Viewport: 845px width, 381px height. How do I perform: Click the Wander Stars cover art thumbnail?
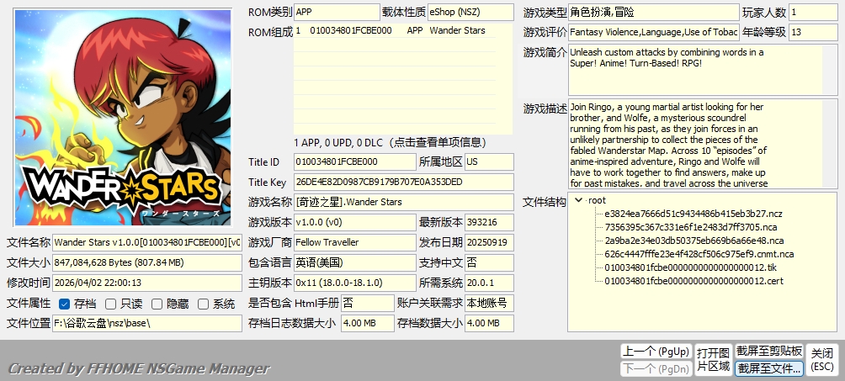123,118
